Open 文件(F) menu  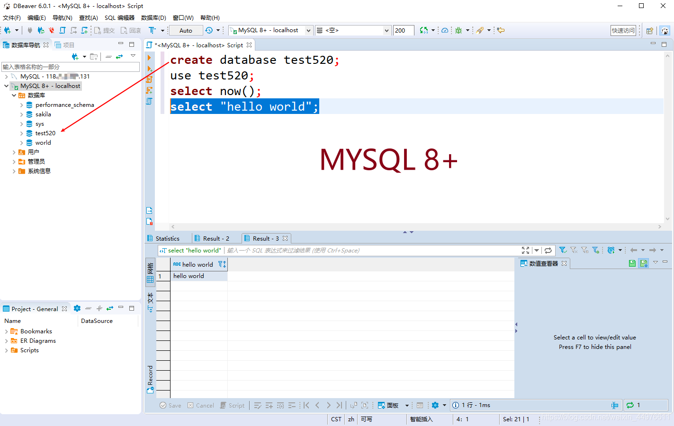12,17
